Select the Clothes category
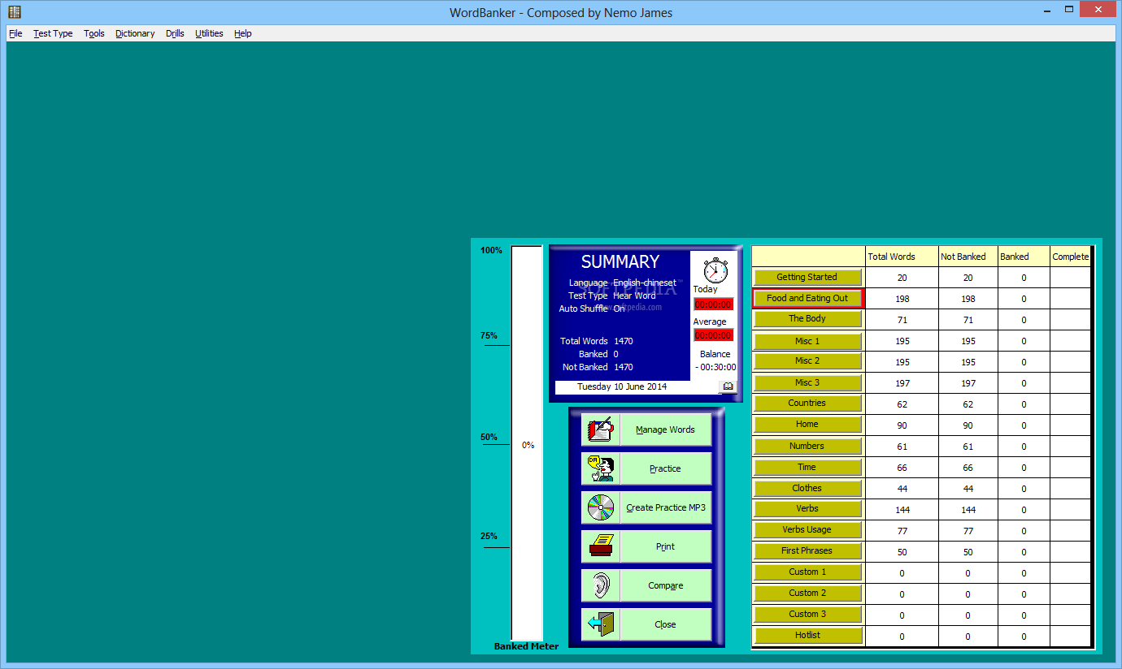1122x669 pixels. (x=807, y=488)
